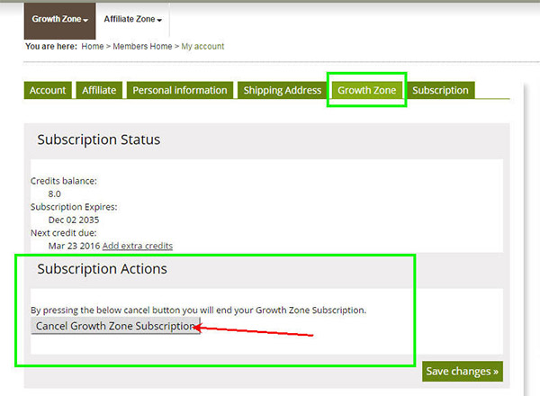
Task: Click the Add extra credits link
Action: pyautogui.click(x=138, y=246)
